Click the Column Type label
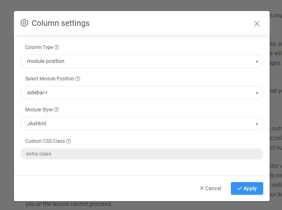 [39, 47]
